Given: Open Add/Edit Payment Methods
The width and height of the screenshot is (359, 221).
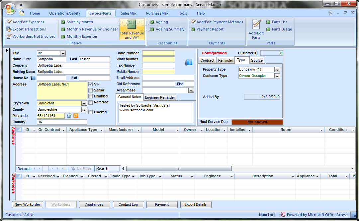Looking at the screenshot, I should coord(217,22).
